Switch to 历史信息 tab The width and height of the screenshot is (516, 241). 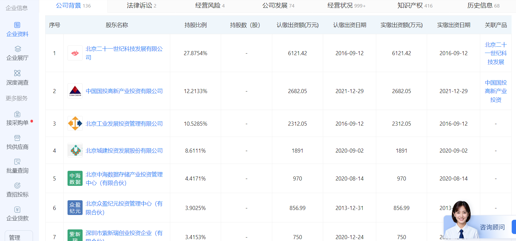483,5
